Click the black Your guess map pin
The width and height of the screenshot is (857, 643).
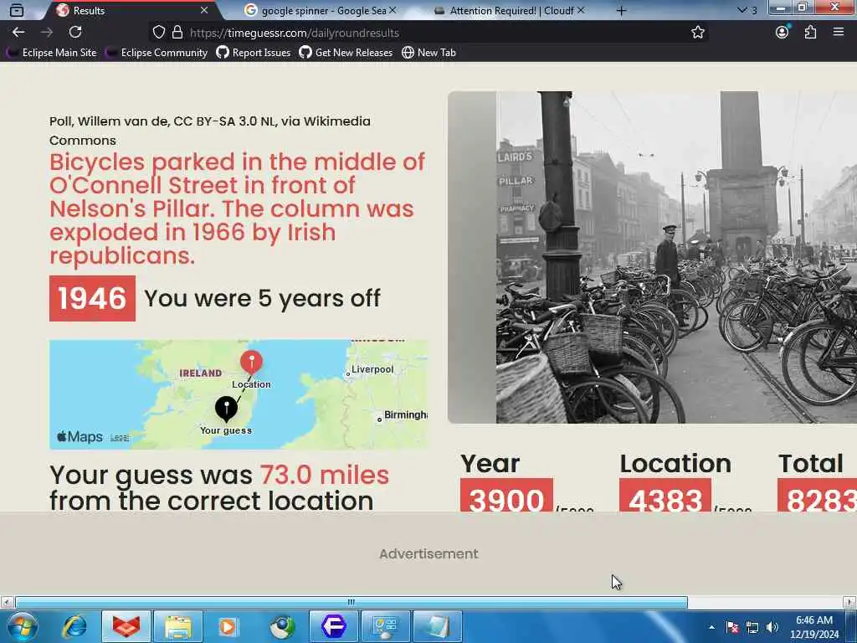(226, 409)
